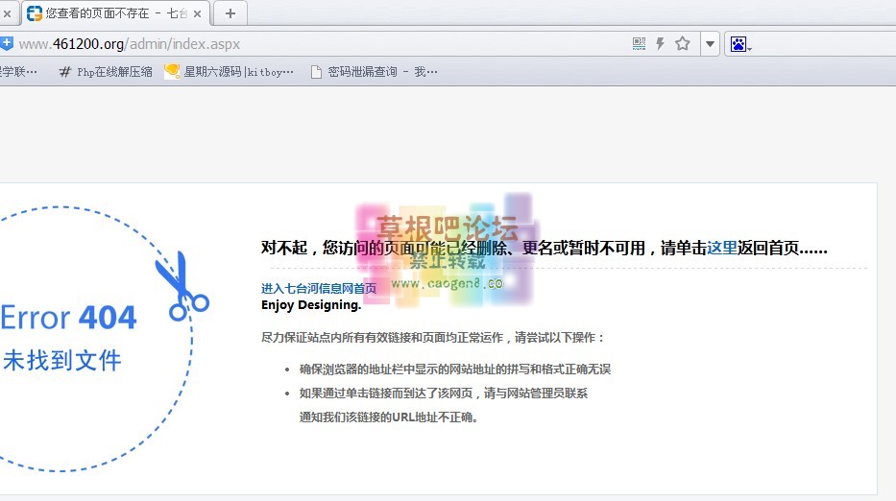Click '进入七台河信息网首页' link
This screenshot has height=501, width=896.
(319, 288)
